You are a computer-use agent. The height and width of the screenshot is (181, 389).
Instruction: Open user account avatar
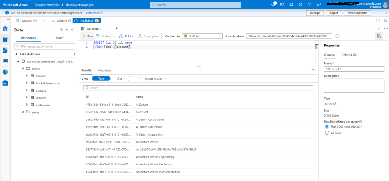[385, 5]
